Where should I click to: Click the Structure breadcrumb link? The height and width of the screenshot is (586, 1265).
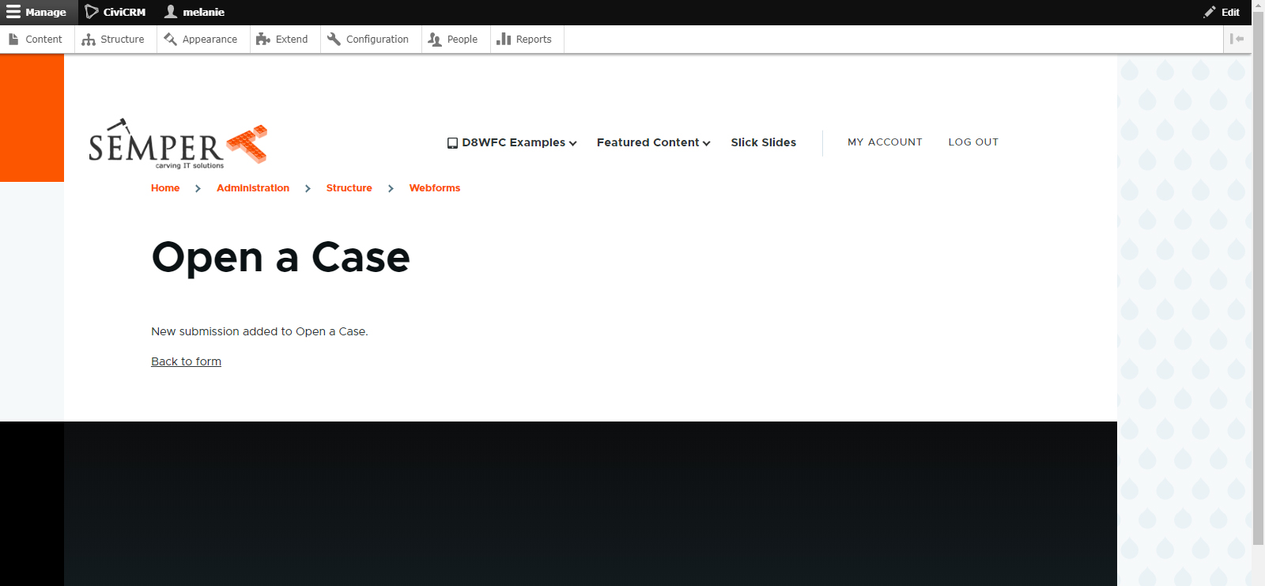(x=349, y=188)
